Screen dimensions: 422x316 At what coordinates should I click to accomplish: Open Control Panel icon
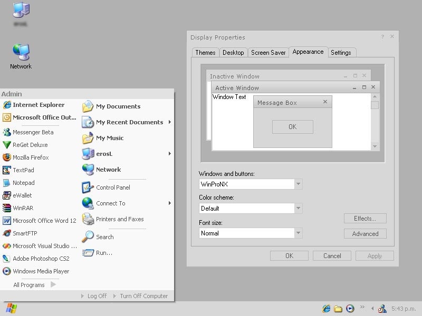88,187
